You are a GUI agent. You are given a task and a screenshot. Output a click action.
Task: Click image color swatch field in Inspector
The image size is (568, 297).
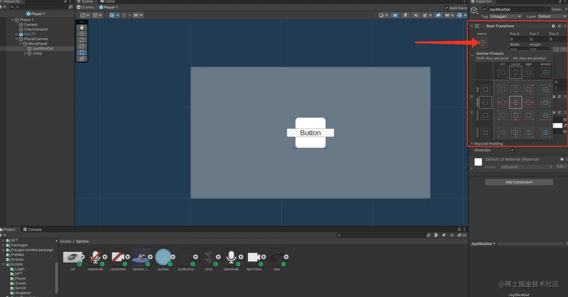pyautogui.click(x=557, y=125)
